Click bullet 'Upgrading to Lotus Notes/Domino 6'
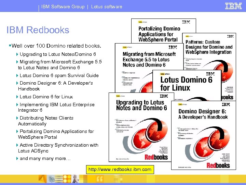 [58, 54]
